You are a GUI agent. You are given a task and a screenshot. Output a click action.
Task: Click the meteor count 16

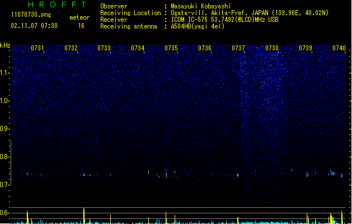(81, 26)
